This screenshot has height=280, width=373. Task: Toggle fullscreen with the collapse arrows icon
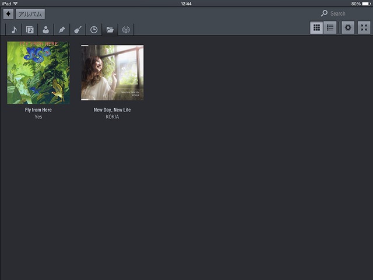tap(364, 27)
